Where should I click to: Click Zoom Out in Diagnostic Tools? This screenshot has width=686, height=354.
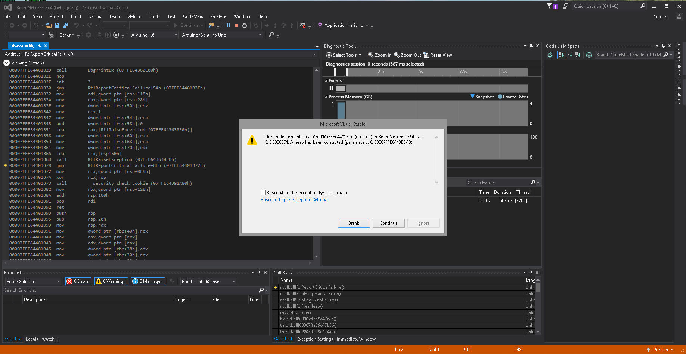pyautogui.click(x=408, y=55)
